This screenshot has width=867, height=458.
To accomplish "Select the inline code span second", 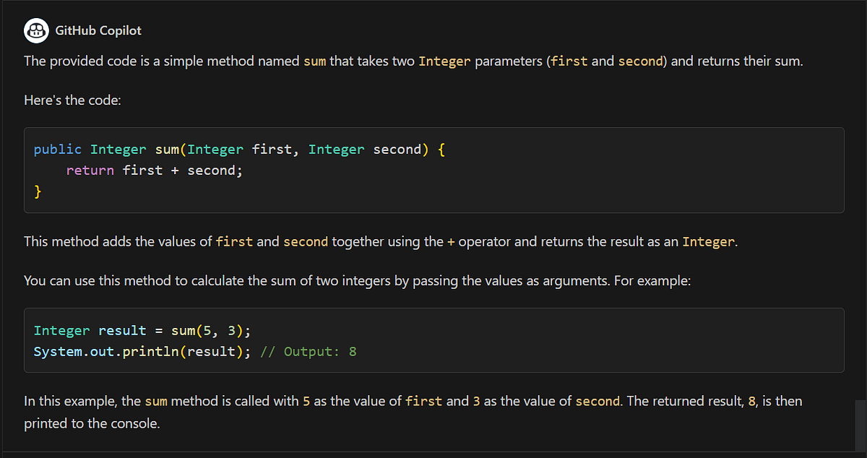I will pyautogui.click(x=641, y=61).
